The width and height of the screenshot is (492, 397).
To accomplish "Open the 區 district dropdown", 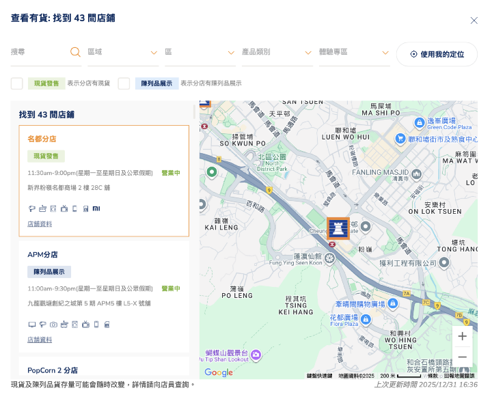I will pos(200,53).
